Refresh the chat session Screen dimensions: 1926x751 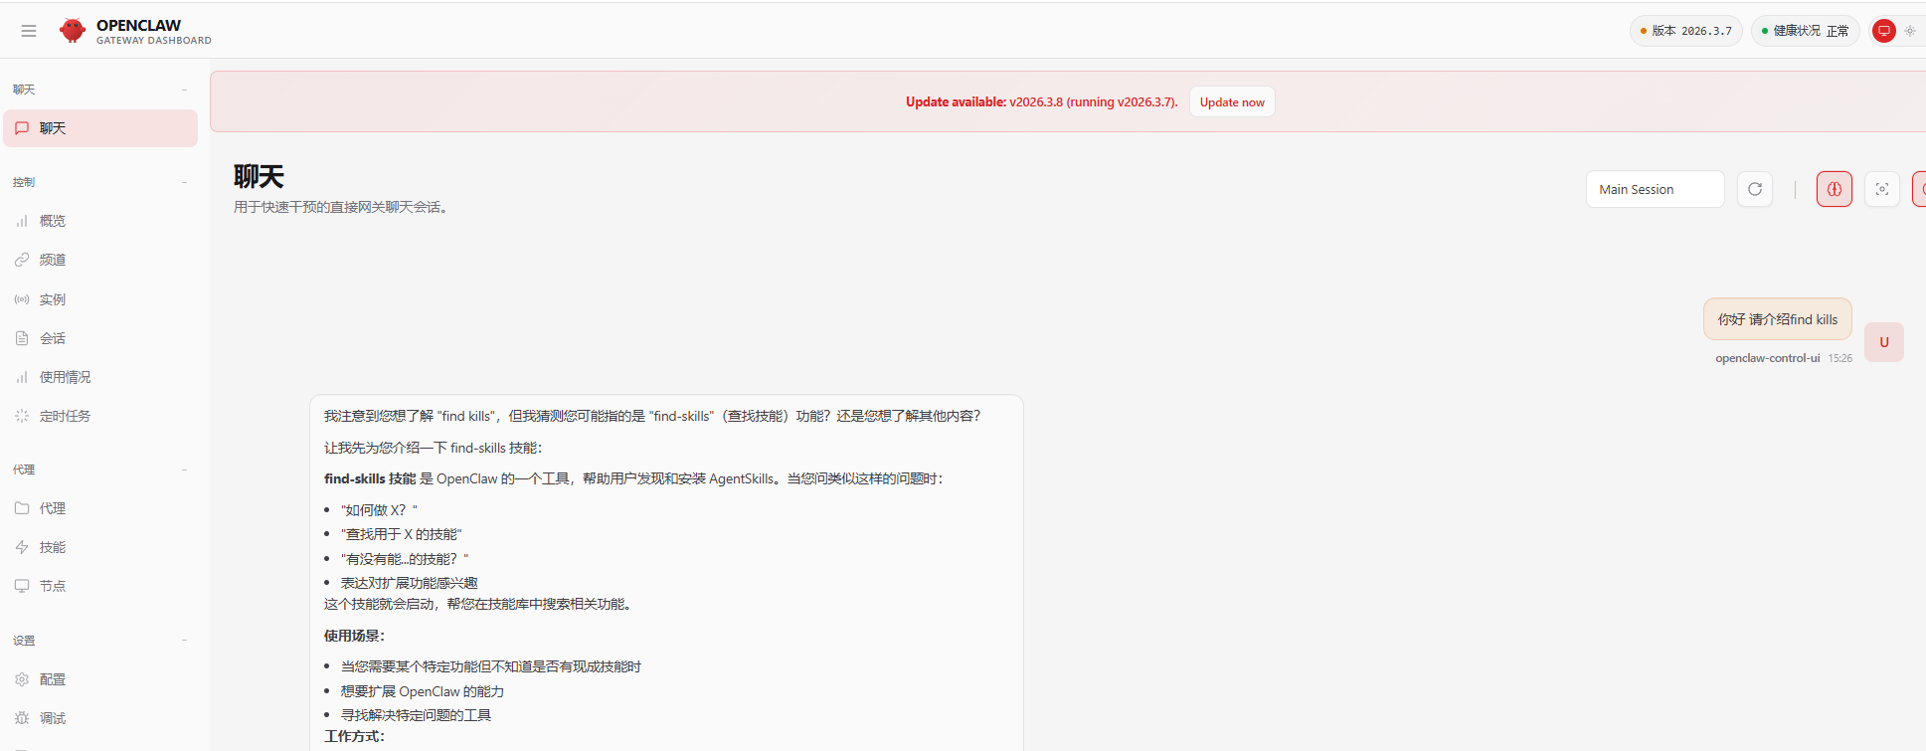[x=1755, y=189]
